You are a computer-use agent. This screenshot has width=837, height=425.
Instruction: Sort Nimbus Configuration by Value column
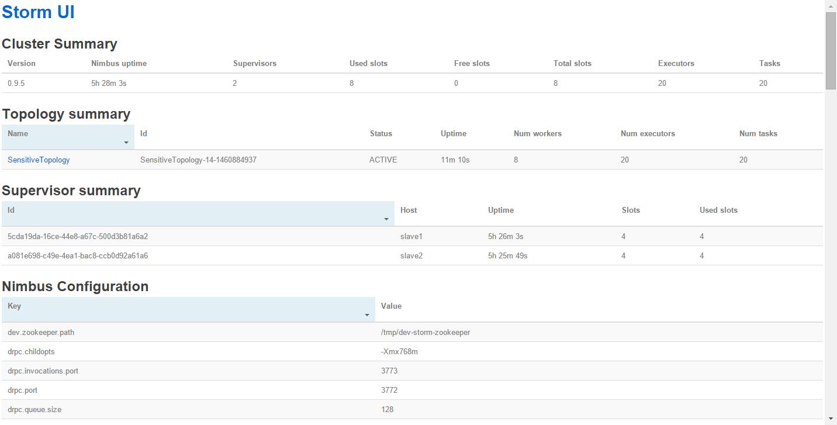point(391,306)
